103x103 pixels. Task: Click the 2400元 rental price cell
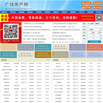pos(99,86)
